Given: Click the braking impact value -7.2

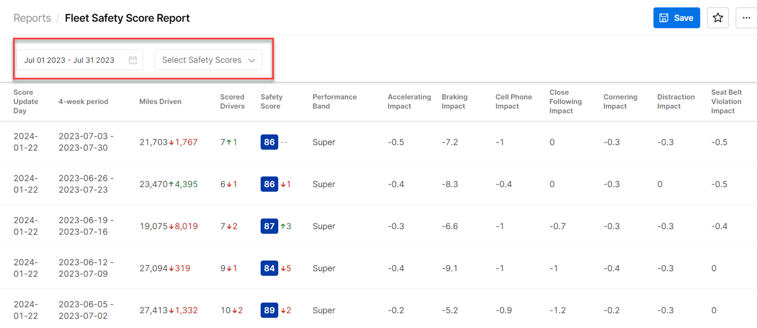Looking at the screenshot, I should point(449,142).
